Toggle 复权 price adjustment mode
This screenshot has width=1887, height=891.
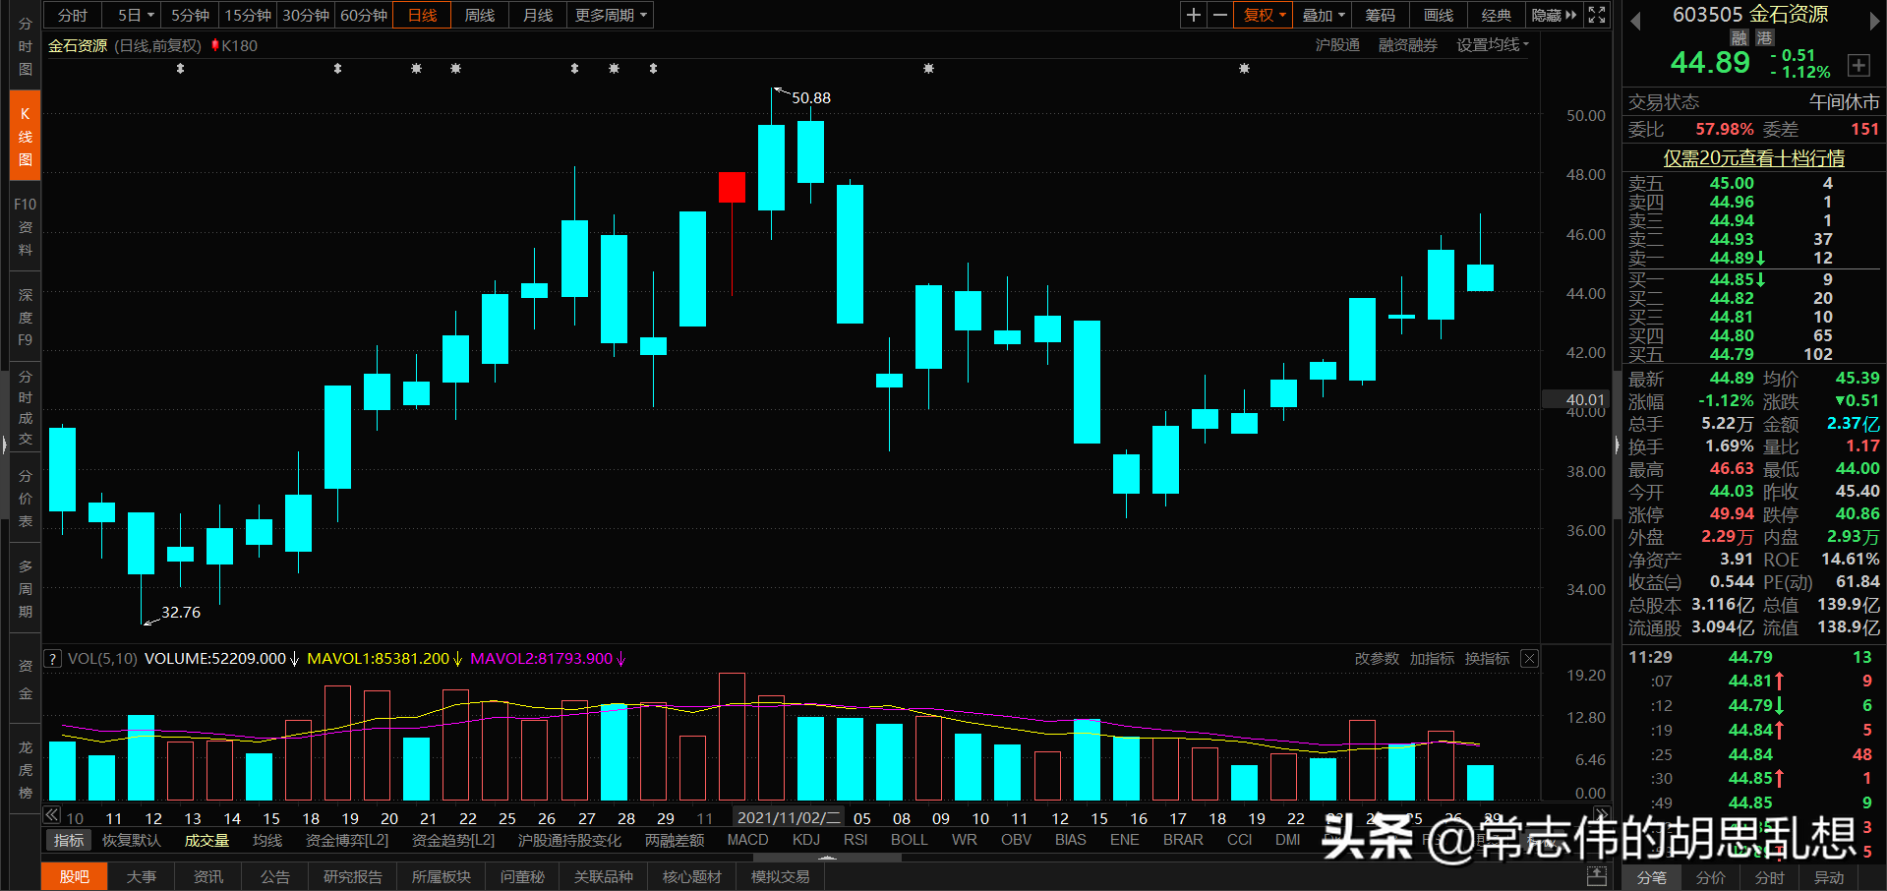[x=1262, y=15]
